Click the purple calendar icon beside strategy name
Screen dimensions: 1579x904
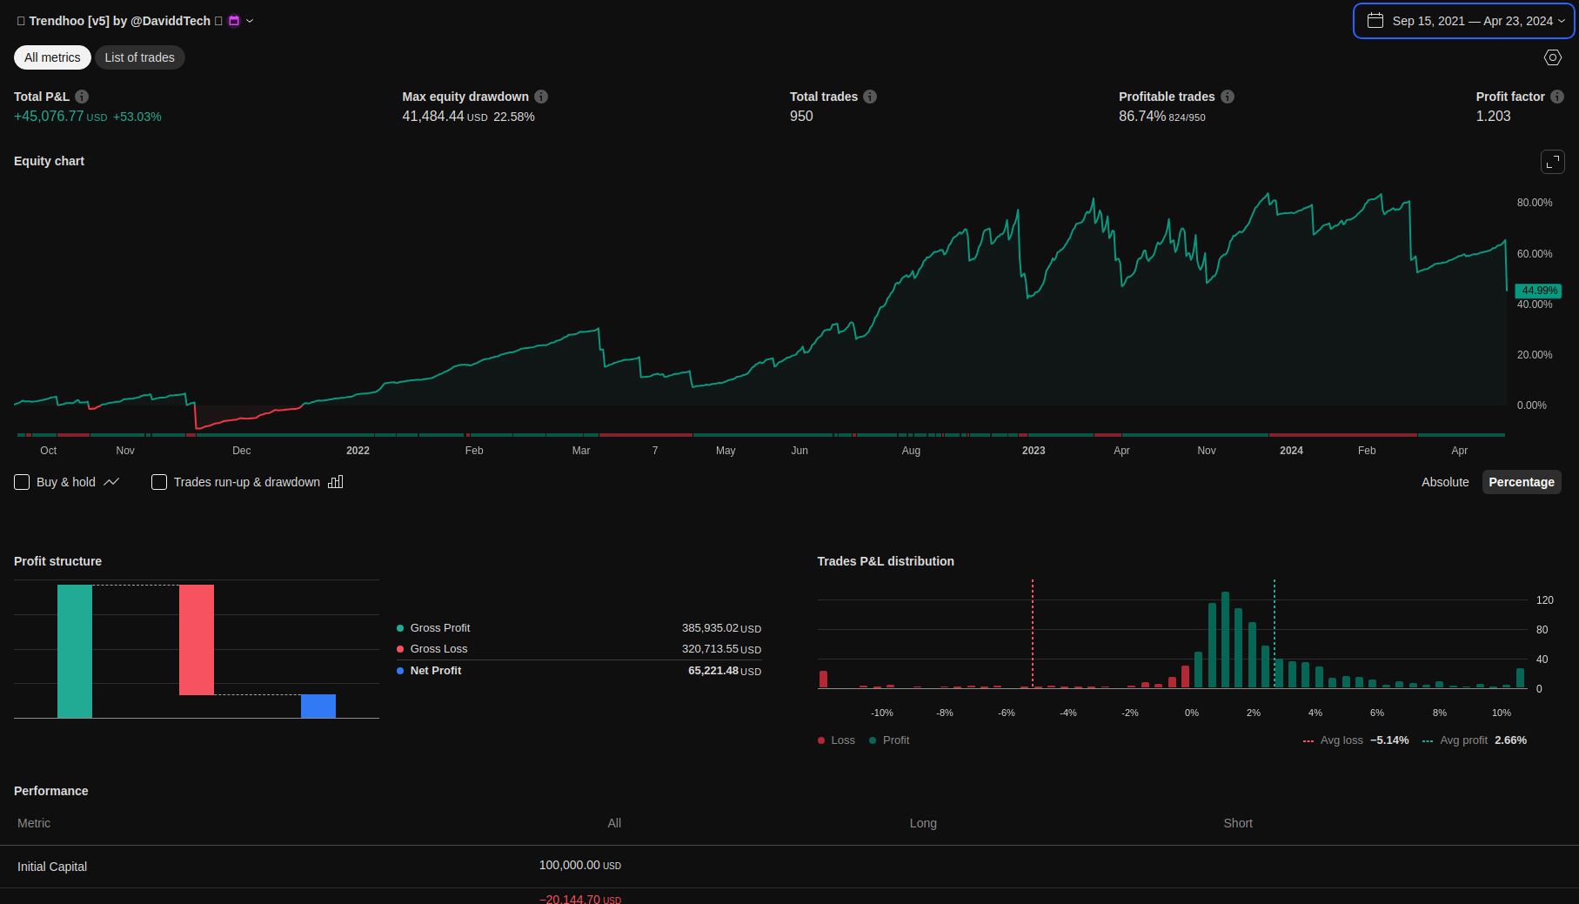tap(233, 21)
